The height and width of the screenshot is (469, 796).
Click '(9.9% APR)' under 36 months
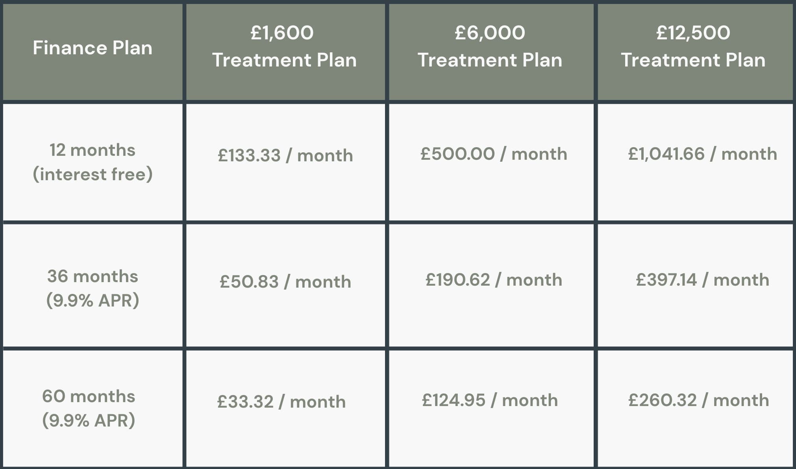[x=93, y=301]
